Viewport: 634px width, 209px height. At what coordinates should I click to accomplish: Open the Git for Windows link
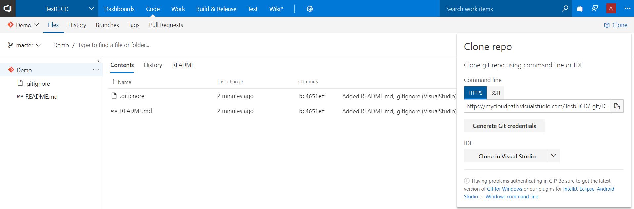coord(504,189)
